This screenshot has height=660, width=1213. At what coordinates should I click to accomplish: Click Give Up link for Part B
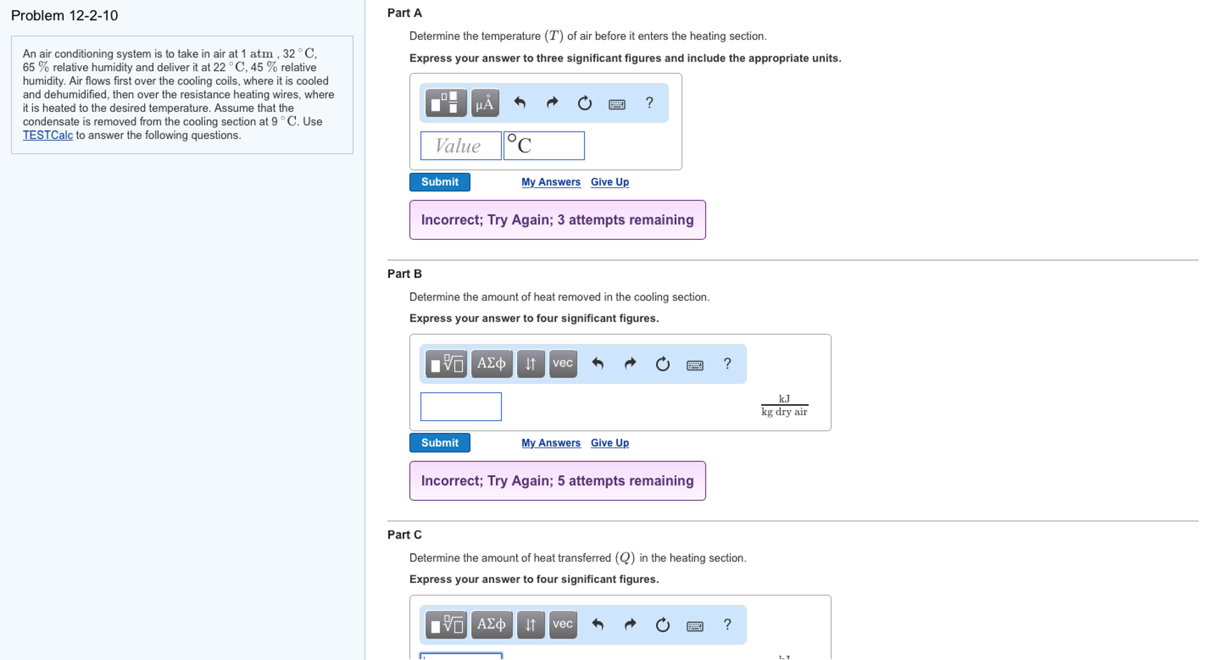click(x=609, y=443)
